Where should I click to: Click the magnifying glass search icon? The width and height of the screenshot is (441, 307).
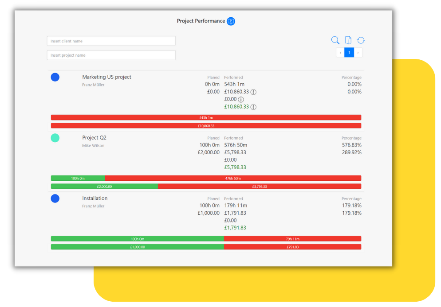point(335,40)
